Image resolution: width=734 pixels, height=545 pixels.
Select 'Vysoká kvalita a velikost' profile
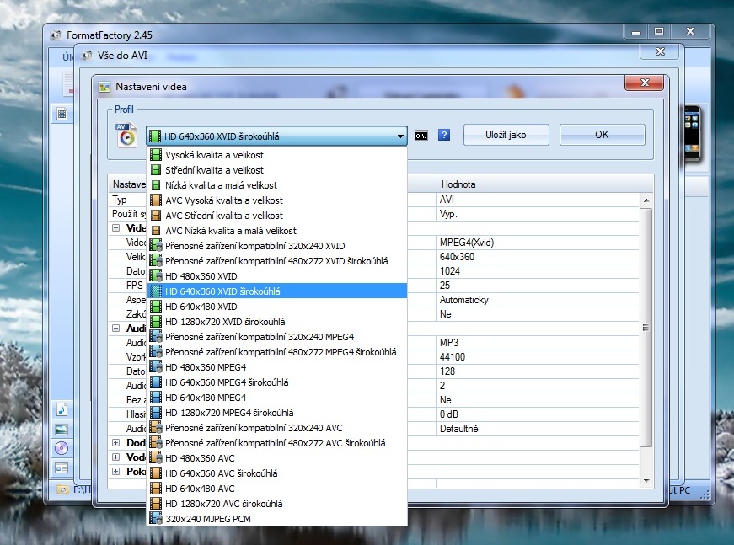(214, 155)
